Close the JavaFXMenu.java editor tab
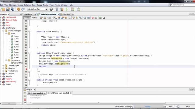Image resolution: width=195 pixels, height=109 pixels. tap(58, 14)
